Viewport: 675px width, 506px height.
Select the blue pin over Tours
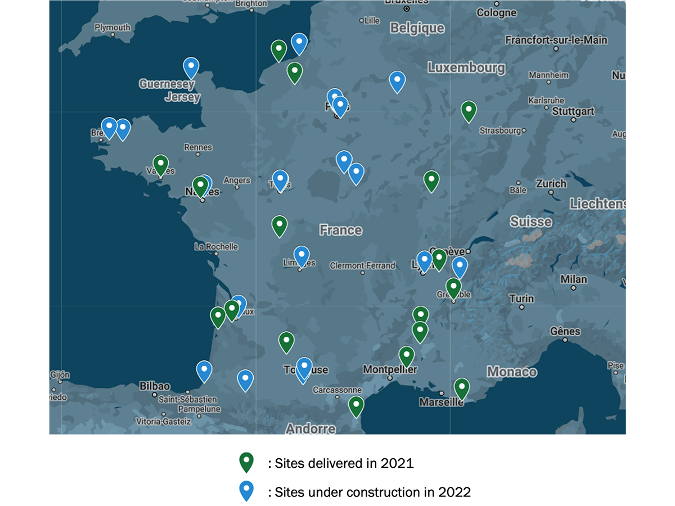tap(280, 180)
